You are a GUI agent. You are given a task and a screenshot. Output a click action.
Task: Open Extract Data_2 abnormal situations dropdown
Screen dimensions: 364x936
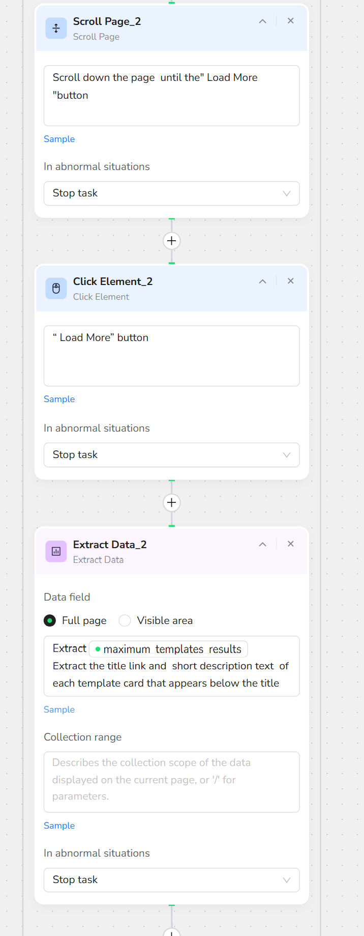172,880
